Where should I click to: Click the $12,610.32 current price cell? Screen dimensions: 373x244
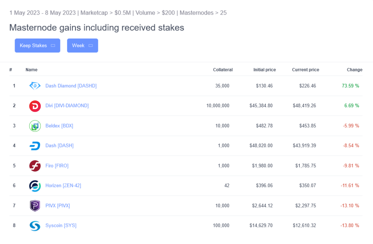tap(304, 225)
